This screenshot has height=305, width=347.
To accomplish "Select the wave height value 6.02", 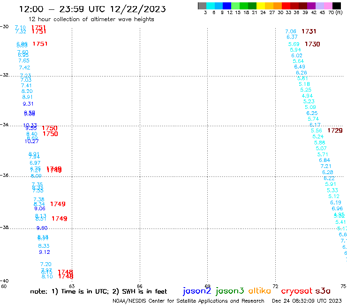I will pyautogui.click(x=297, y=55).
